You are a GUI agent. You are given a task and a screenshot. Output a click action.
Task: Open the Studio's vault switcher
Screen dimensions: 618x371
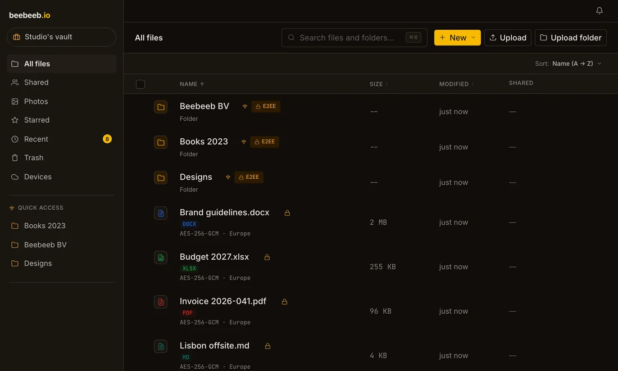(61, 37)
